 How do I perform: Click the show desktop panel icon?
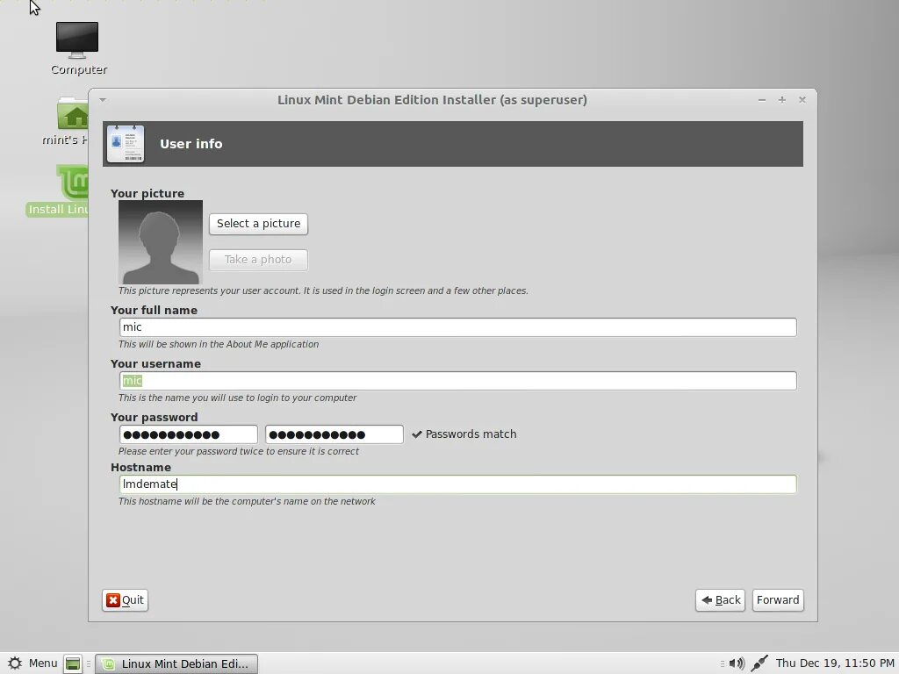pyautogui.click(x=73, y=663)
